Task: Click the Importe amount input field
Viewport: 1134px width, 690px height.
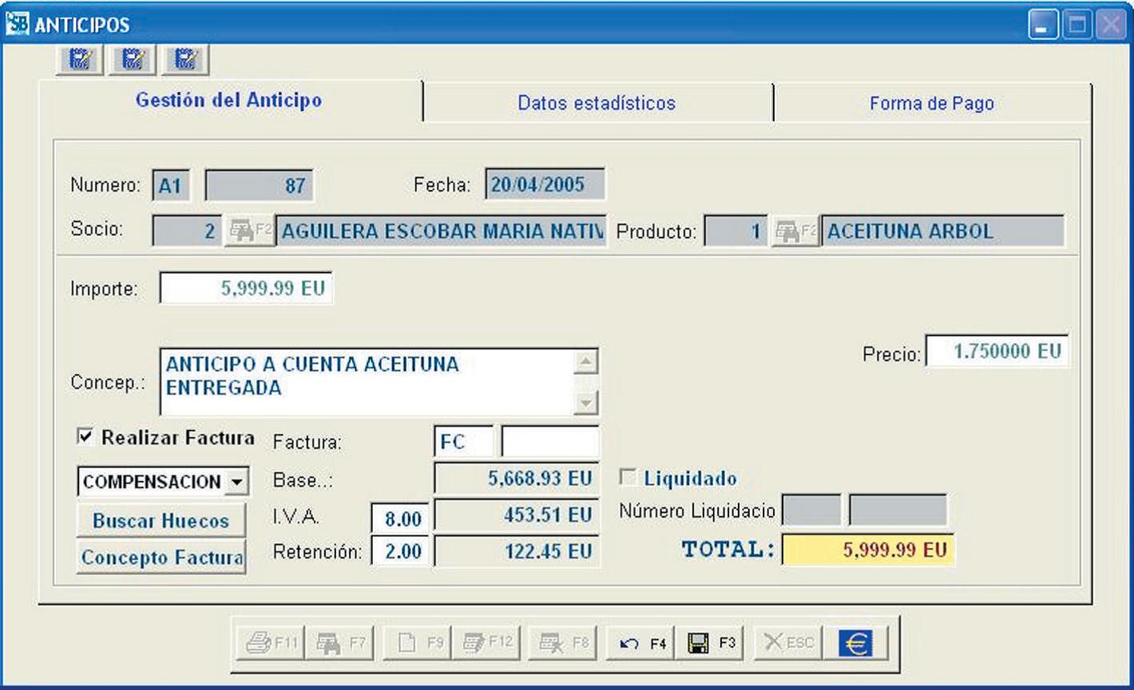Action: click(246, 288)
